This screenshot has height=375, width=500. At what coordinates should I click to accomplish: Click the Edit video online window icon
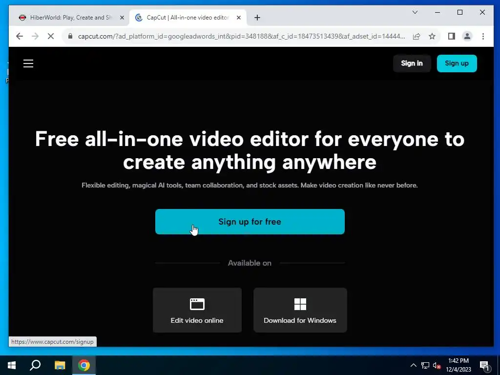pyautogui.click(x=197, y=304)
